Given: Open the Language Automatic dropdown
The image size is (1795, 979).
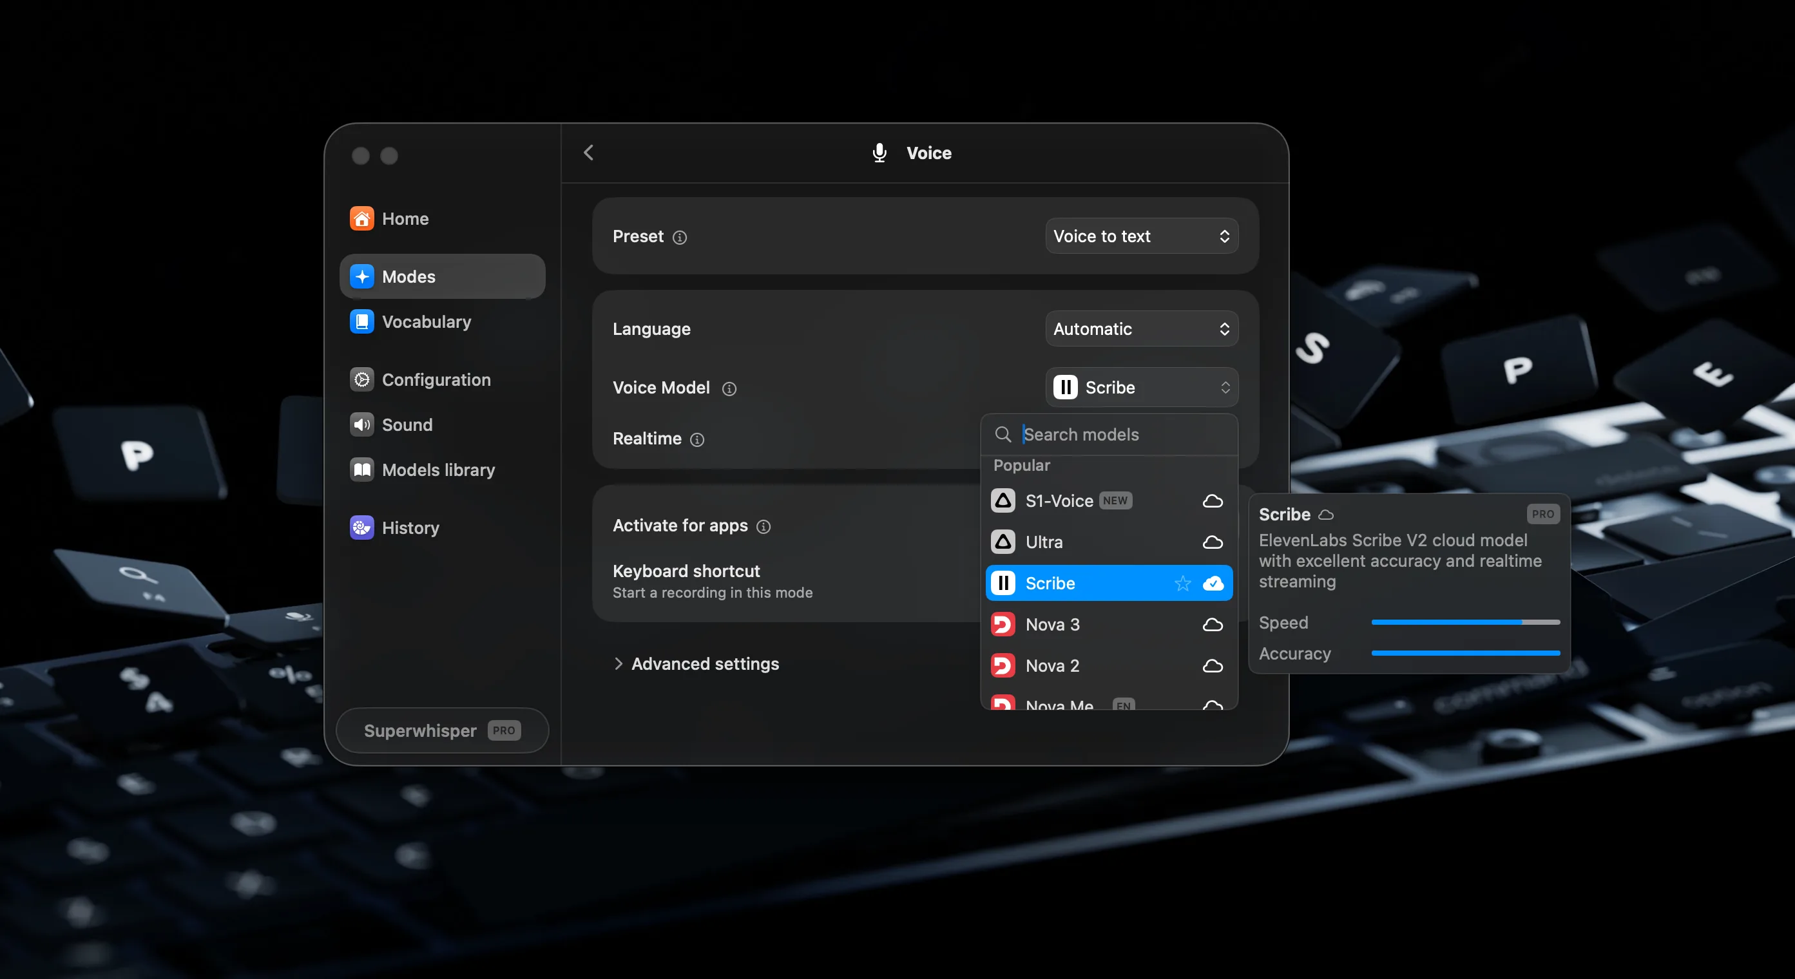Looking at the screenshot, I should coord(1142,329).
